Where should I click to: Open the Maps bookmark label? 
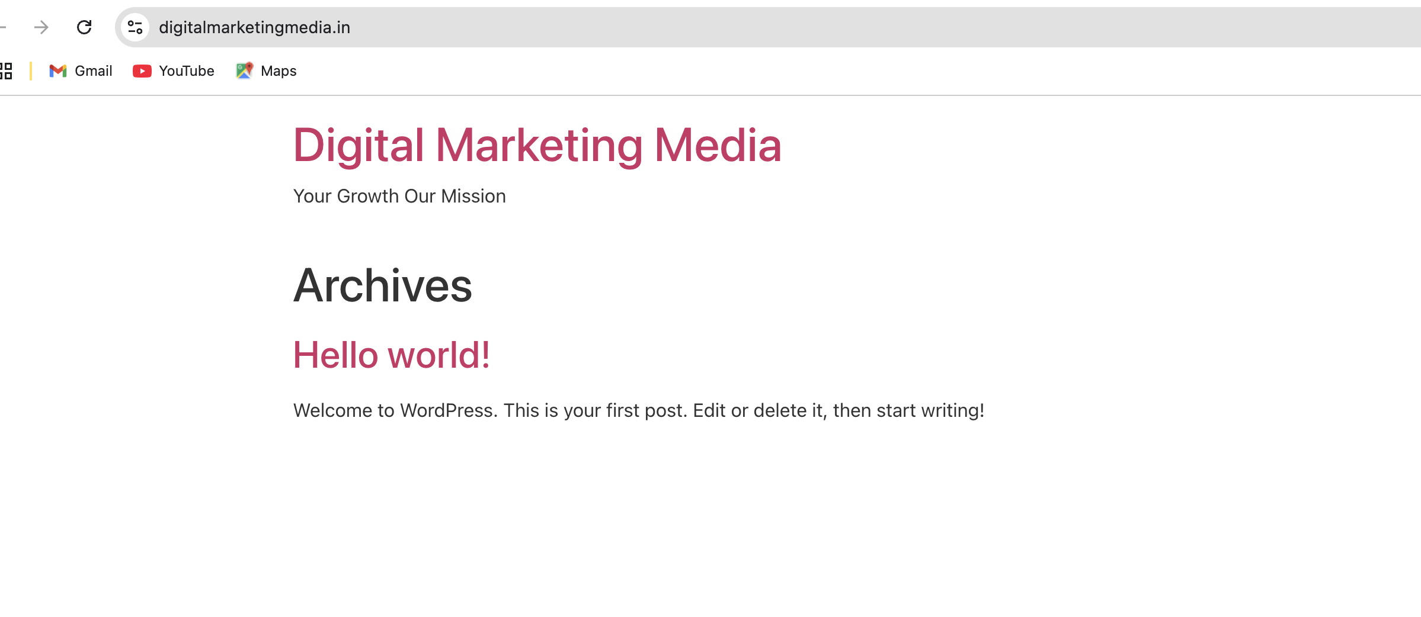pos(279,71)
